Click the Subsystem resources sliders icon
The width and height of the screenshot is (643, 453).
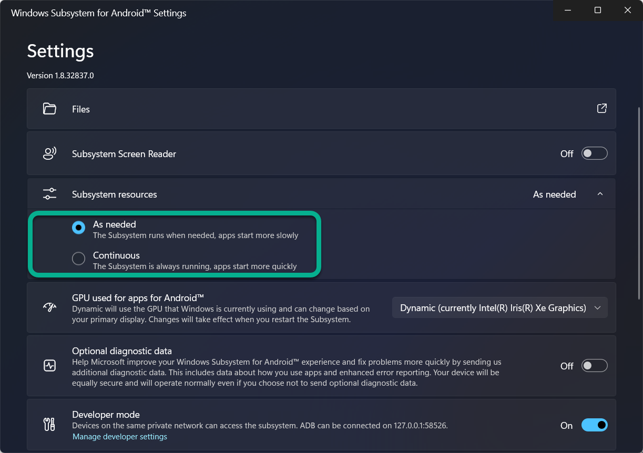coord(49,194)
